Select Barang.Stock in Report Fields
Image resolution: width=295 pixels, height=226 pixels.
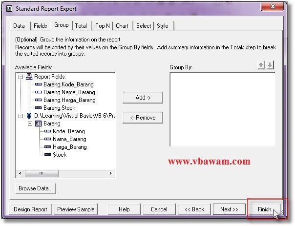click(x=59, y=108)
